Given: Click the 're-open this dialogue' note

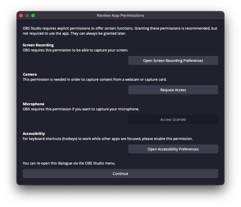Looking at the screenshot, I should click(69, 163).
